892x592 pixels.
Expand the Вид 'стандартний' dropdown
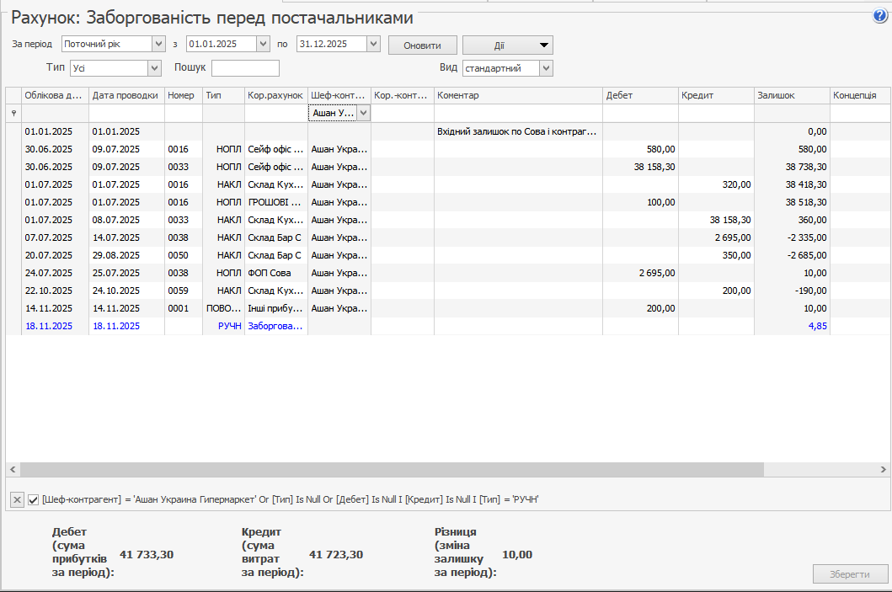(x=546, y=68)
